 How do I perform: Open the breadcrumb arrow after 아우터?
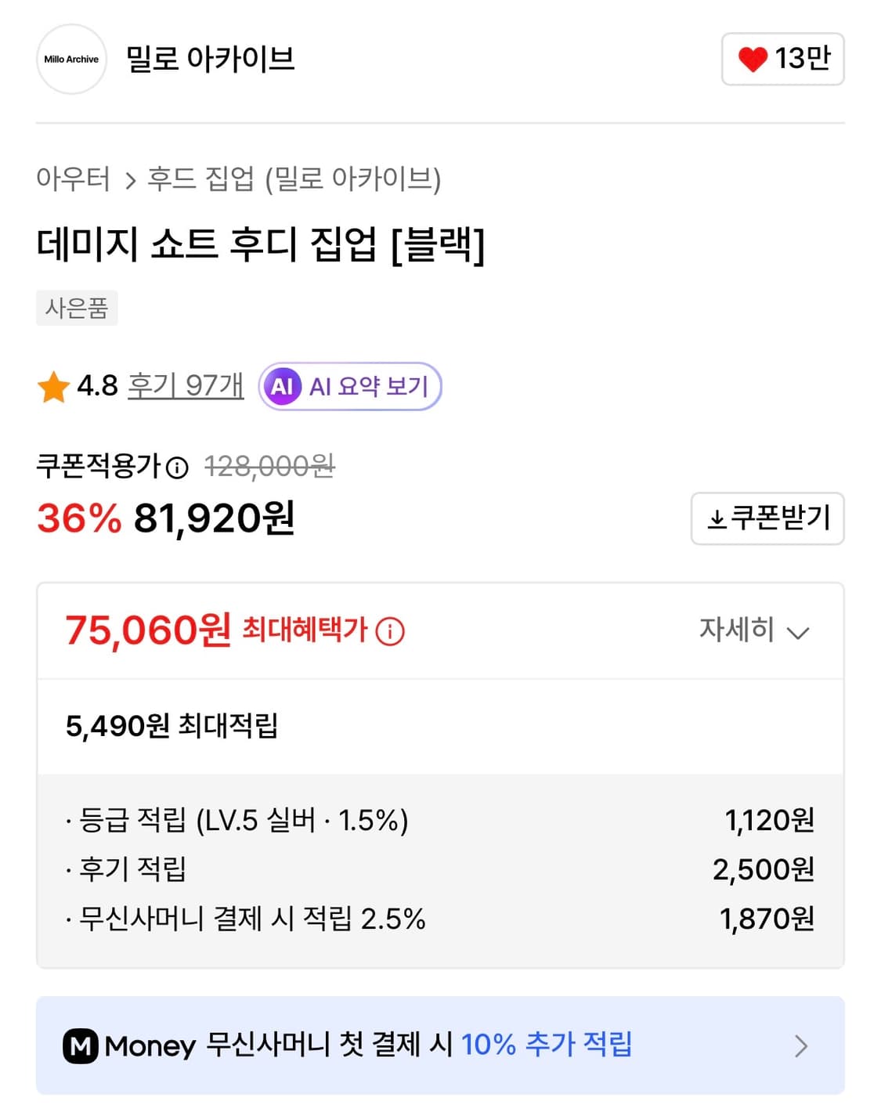coord(129,179)
